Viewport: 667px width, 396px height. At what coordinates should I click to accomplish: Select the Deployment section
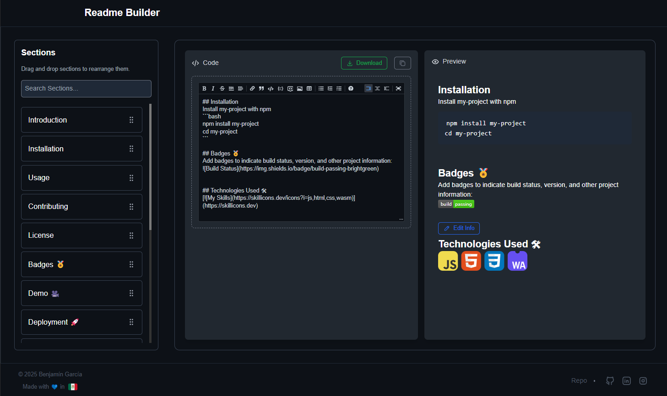tap(81, 322)
